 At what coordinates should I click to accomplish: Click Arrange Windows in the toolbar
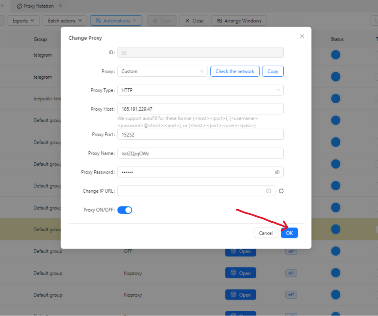(x=239, y=20)
